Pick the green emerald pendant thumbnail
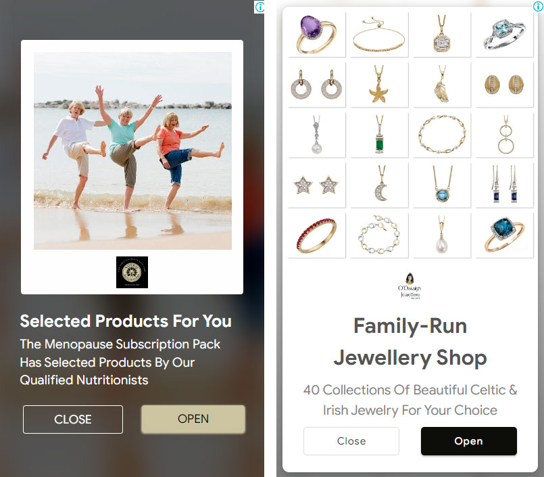 (x=379, y=135)
